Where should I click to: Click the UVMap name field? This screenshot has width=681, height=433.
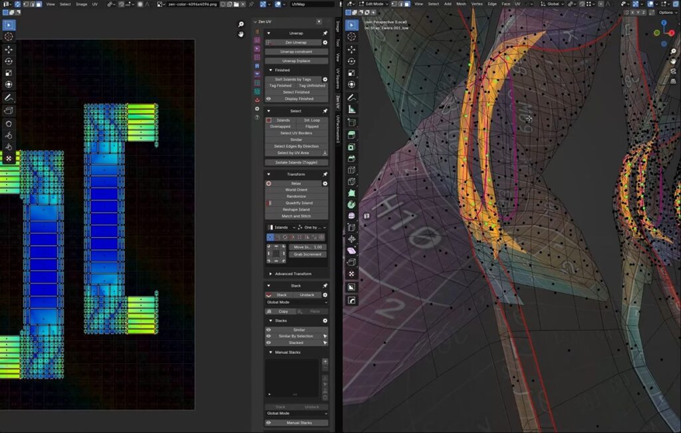[311, 4]
